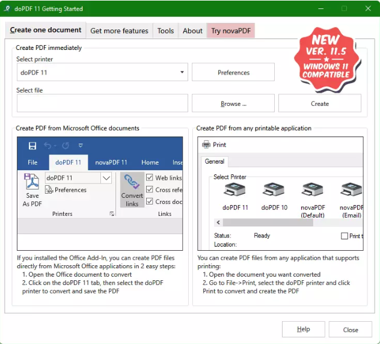Image resolution: width=380 pixels, height=344 pixels.
Task: Click the File ribbon tab
Action: tap(32, 162)
